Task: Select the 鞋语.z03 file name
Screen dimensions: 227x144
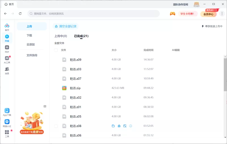Action: [x=75, y=69]
